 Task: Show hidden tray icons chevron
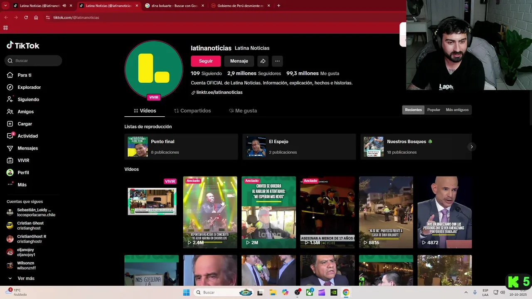[466, 292]
